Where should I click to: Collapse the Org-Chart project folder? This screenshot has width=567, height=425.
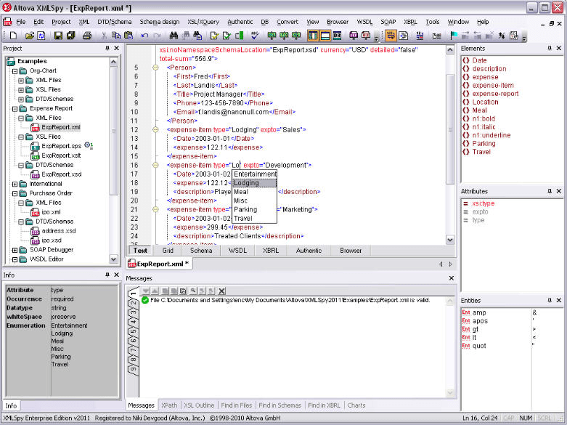point(15,71)
